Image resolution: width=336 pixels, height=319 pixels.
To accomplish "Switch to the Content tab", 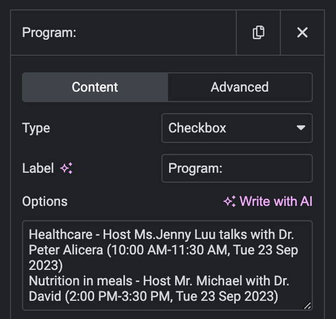I will (95, 87).
